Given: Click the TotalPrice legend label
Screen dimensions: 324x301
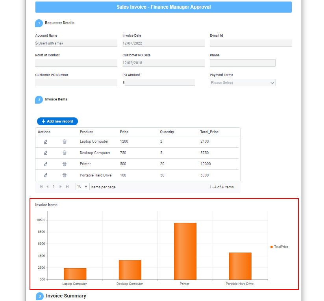Looking at the screenshot, I should coord(281,247).
